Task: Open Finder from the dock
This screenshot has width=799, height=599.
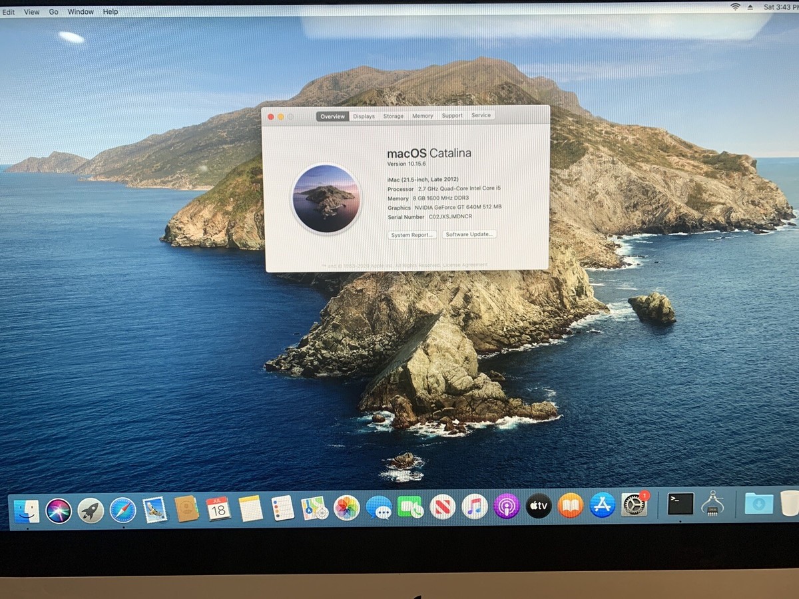Action: pos(27,510)
